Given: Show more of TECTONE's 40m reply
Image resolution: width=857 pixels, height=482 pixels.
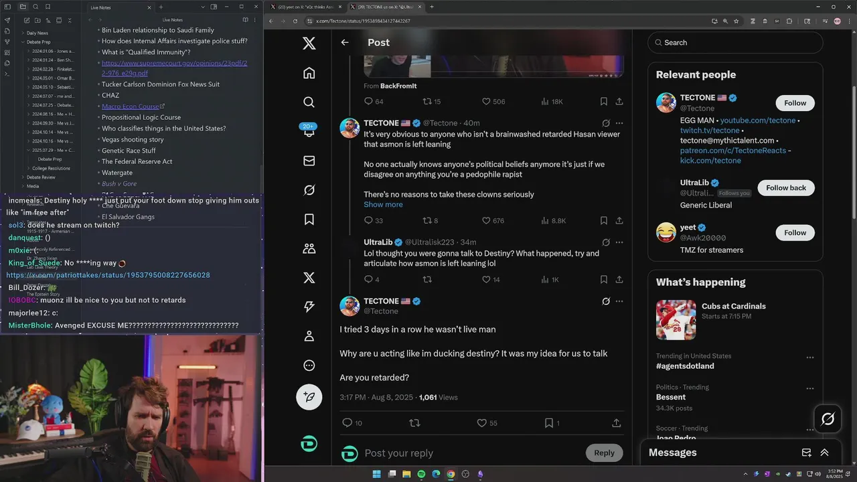Looking at the screenshot, I should [383, 204].
